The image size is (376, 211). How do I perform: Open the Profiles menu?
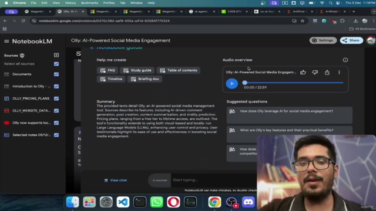tap(109, 3)
